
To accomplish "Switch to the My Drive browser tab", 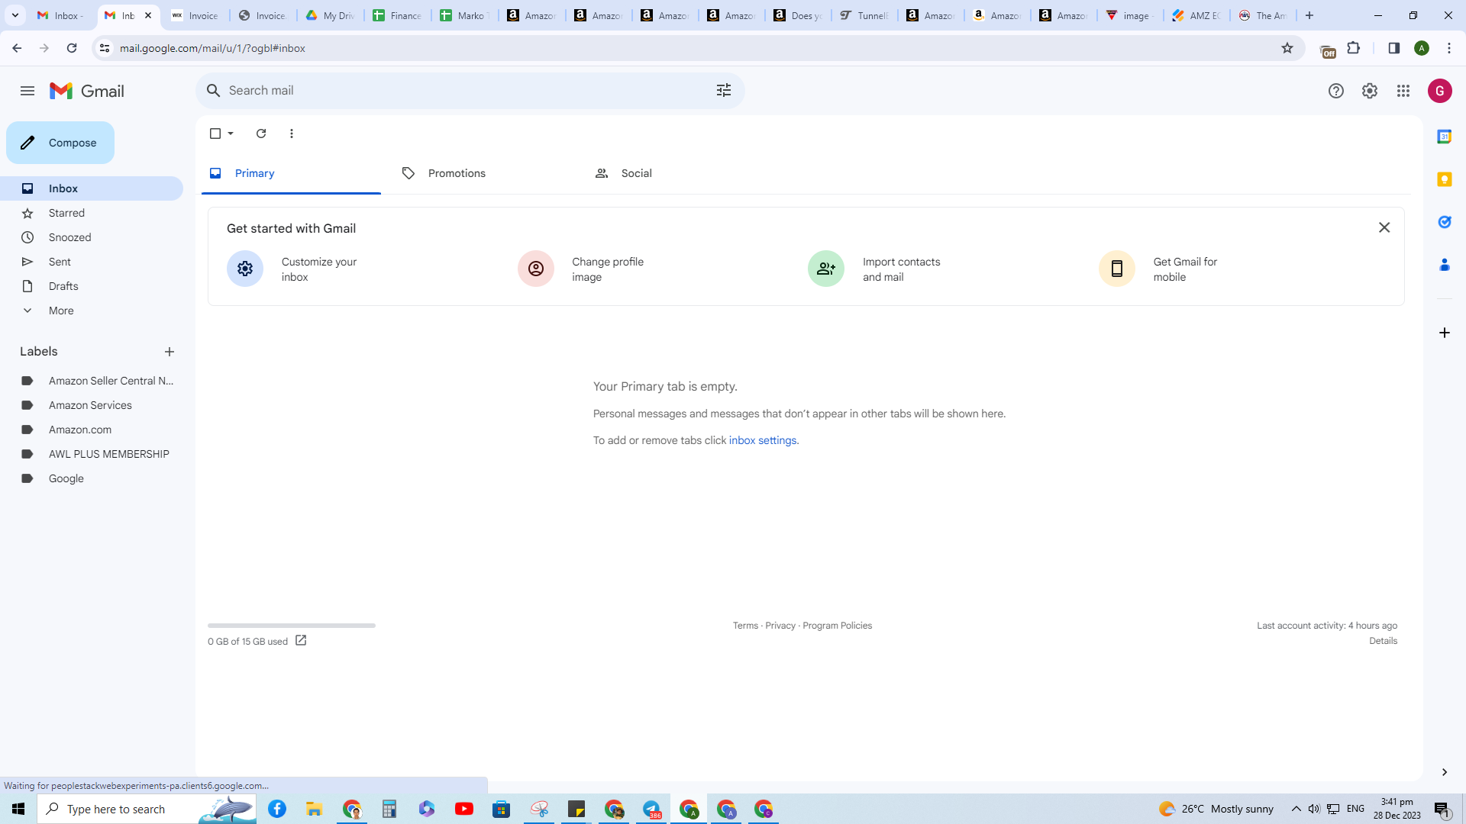I will pyautogui.click(x=330, y=15).
